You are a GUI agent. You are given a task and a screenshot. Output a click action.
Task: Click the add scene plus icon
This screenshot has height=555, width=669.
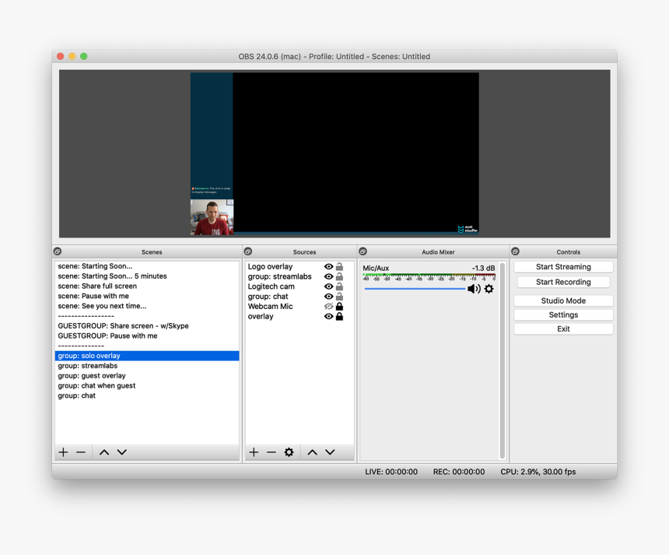[x=64, y=452]
